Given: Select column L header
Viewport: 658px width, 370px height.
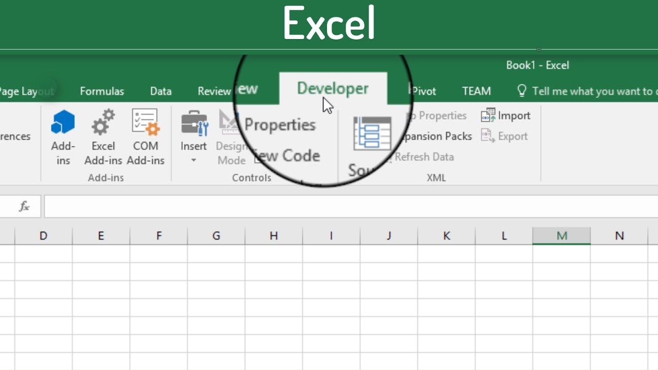Looking at the screenshot, I should click(x=504, y=236).
